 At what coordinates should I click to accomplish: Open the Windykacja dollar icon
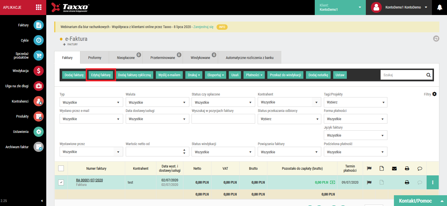pos(39,71)
